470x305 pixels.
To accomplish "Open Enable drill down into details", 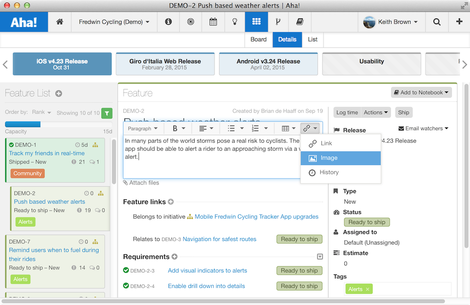I will click(206, 286).
